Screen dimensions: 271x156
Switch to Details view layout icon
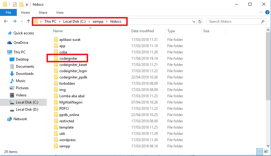260,152
